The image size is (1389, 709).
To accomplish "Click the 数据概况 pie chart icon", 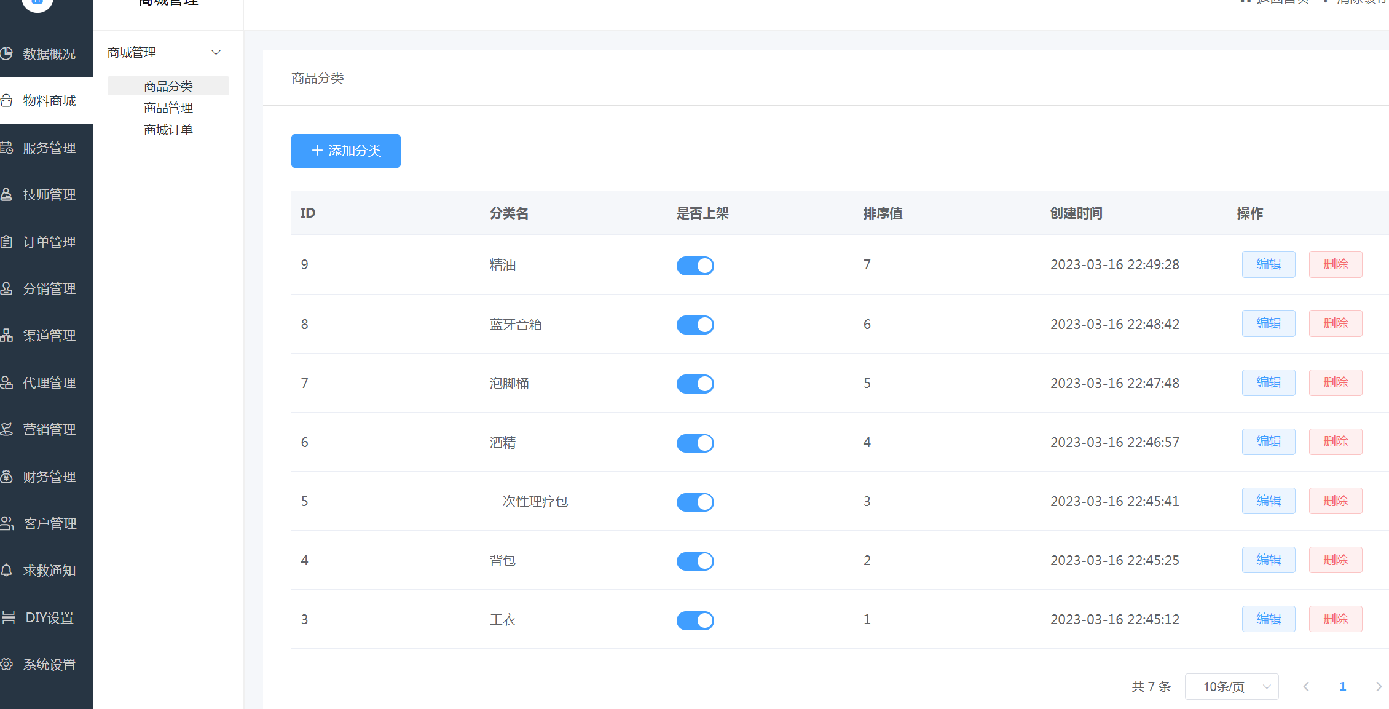I will coord(7,53).
